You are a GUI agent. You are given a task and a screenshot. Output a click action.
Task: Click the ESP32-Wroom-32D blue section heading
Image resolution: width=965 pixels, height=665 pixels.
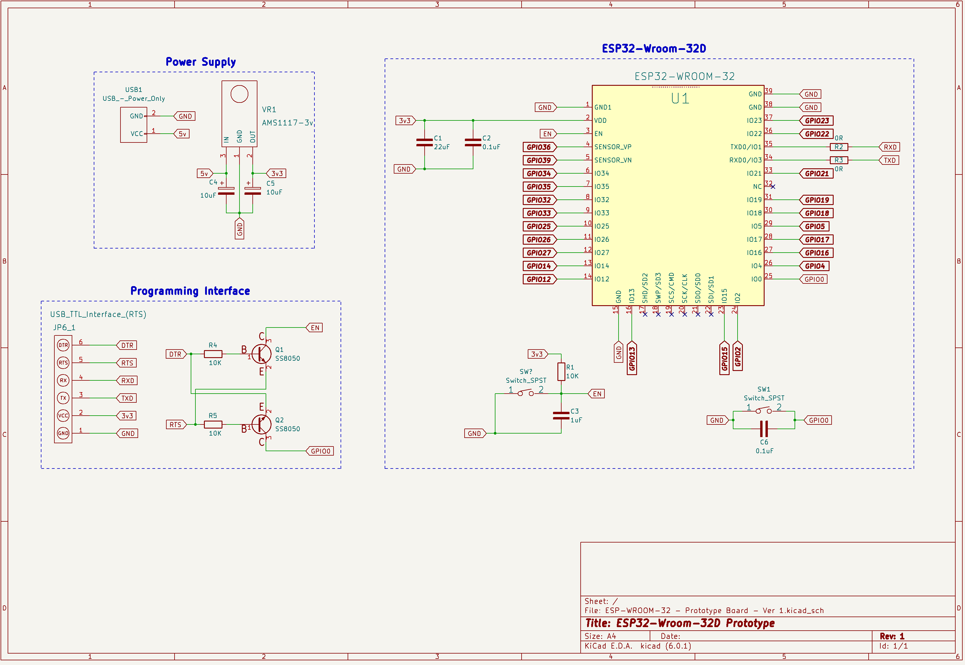pos(654,49)
